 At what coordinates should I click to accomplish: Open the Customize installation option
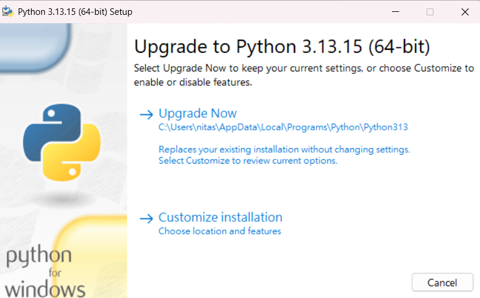coord(221,218)
